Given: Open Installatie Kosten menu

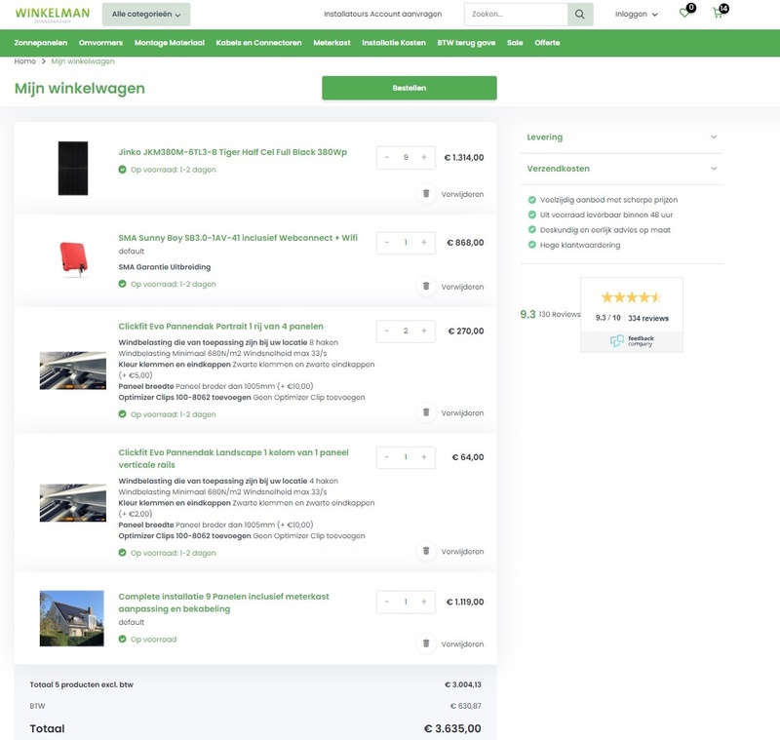Looking at the screenshot, I should coord(394,43).
